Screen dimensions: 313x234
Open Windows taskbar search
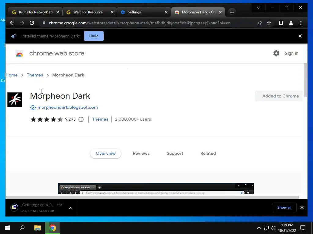22,228
